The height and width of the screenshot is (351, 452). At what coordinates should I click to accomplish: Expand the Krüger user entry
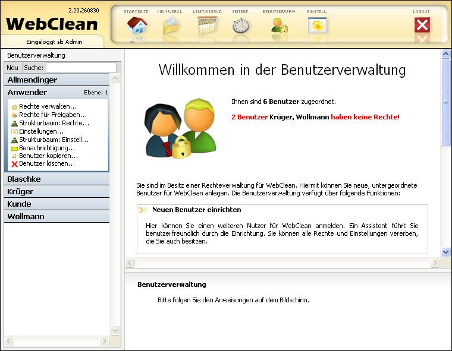click(x=56, y=191)
